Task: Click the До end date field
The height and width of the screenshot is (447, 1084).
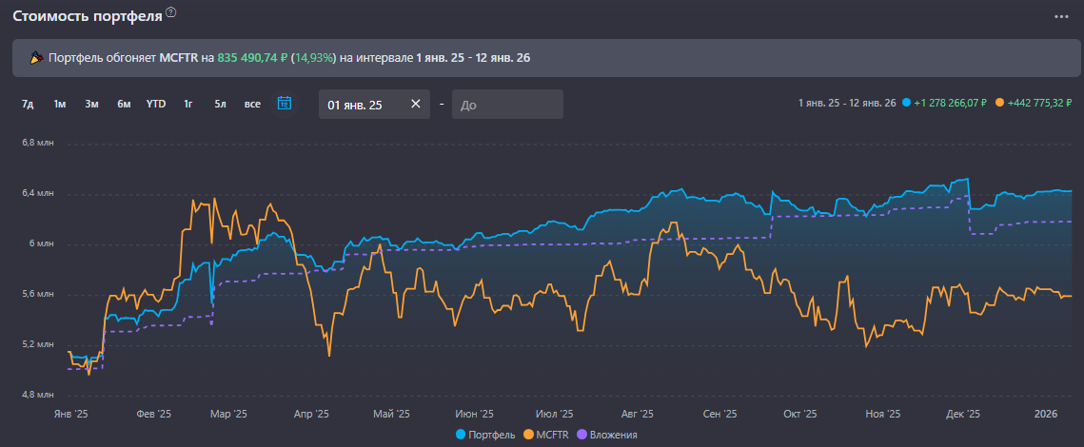Action: pos(507,105)
